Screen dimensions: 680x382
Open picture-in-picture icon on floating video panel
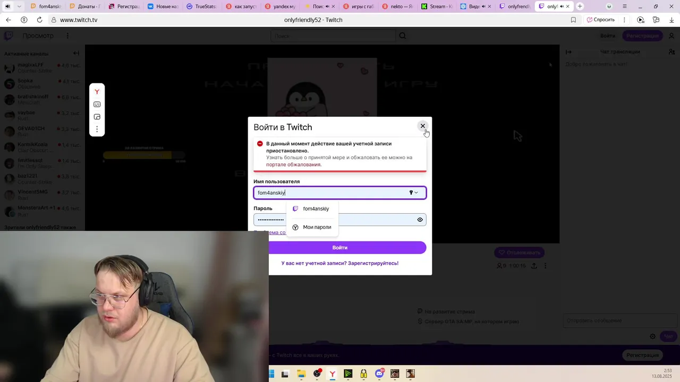(97, 117)
